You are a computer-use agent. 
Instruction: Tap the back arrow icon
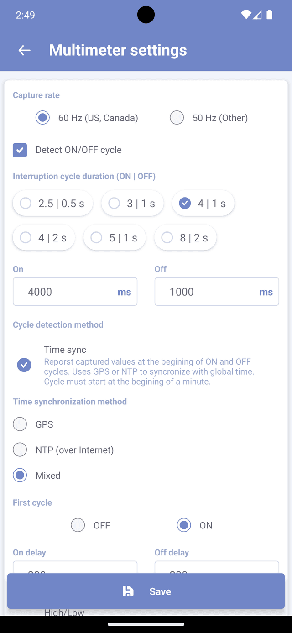25,50
